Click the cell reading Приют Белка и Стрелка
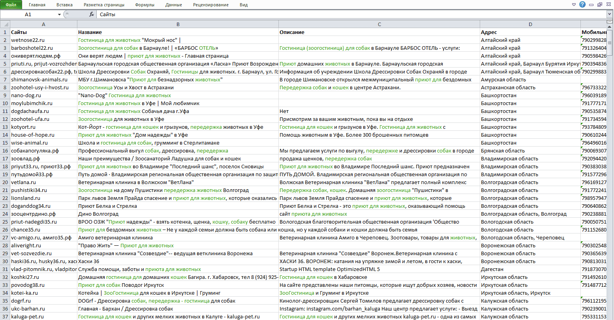This screenshot has height=320, width=614. [x=178, y=206]
